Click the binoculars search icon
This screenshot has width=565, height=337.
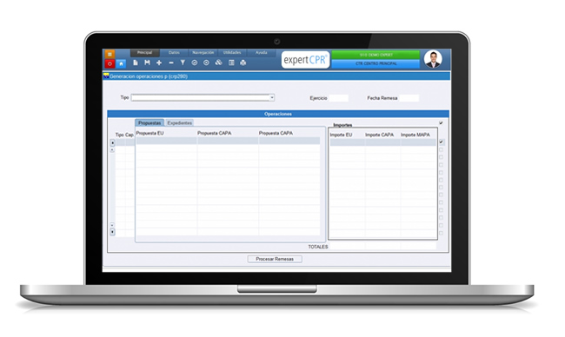click(218, 63)
